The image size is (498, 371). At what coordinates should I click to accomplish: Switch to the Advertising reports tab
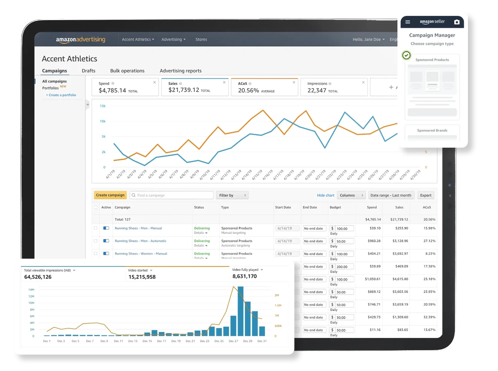(181, 71)
